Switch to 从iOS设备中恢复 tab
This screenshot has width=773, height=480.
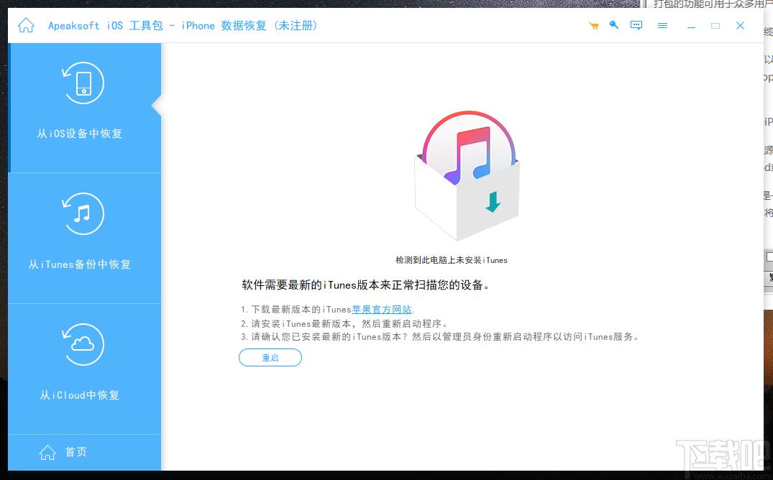(x=84, y=108)
